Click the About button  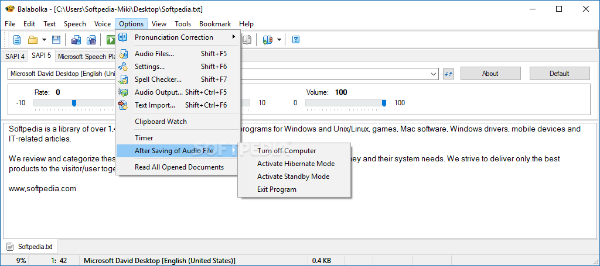click(x=490, y=74)
